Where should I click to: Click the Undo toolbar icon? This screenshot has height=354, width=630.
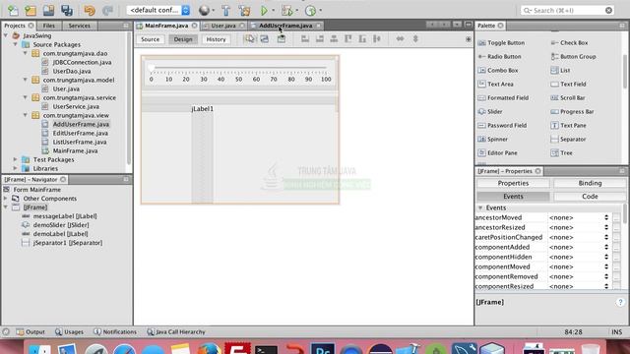pos(90,11)
